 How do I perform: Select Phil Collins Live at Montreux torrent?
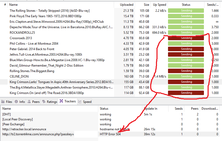(x=34, y=44)
